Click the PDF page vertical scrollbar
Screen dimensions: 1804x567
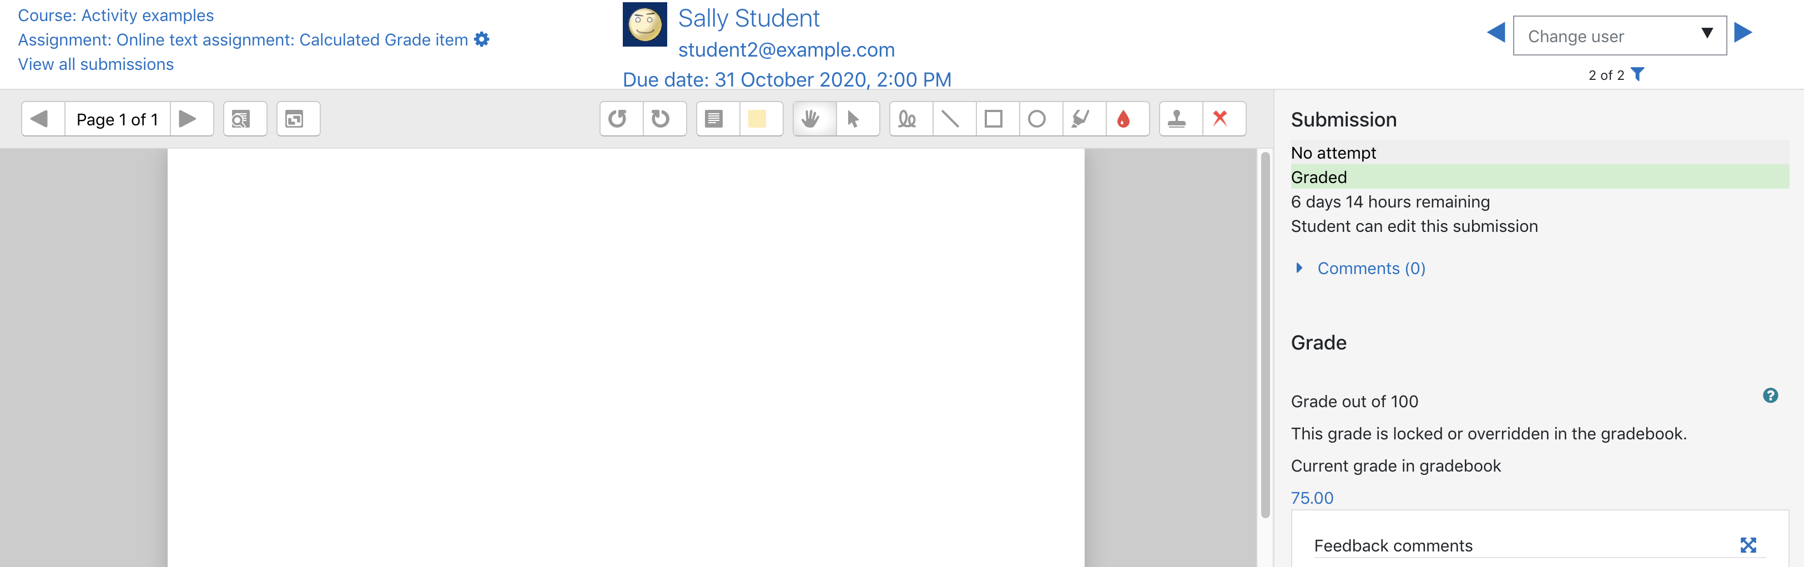coord(1265,335)
